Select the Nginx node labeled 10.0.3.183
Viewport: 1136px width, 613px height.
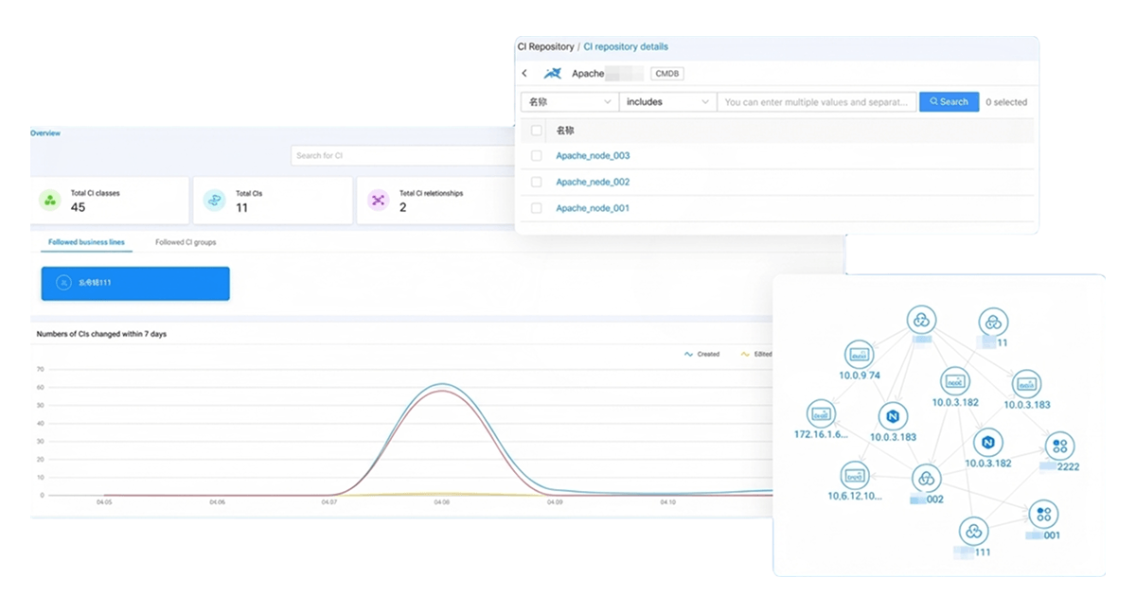click(x=893, y=416)
